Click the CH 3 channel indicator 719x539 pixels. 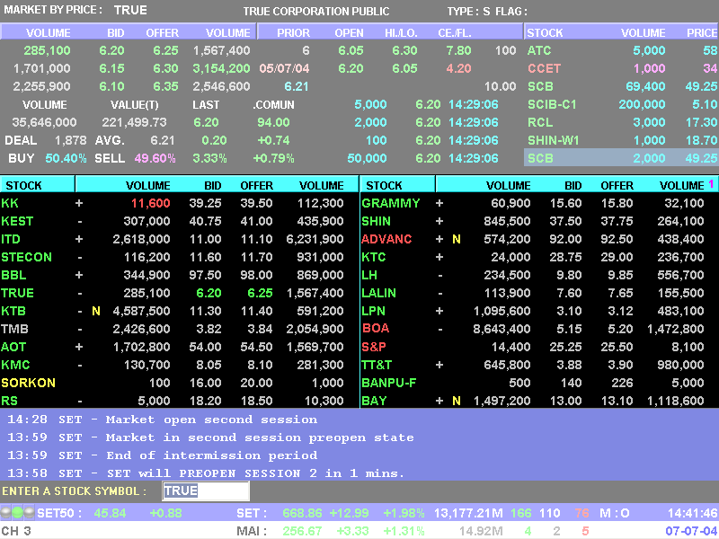click(x=16, y=531)
